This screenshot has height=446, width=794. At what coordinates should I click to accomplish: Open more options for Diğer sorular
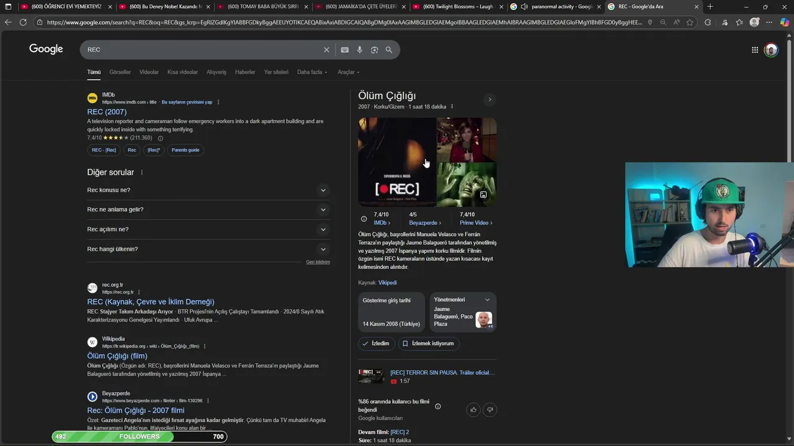[x=141, y=172]
